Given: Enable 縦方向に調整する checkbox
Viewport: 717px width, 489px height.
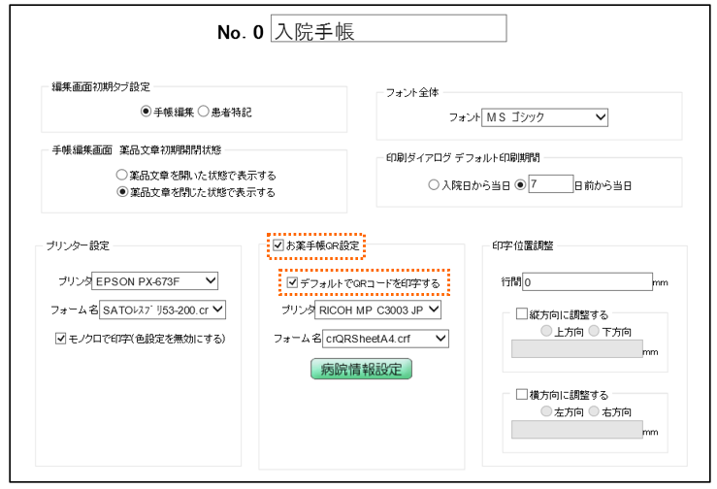Looking at the screenshot, I should pyautogui.click(x=521, y=314).
